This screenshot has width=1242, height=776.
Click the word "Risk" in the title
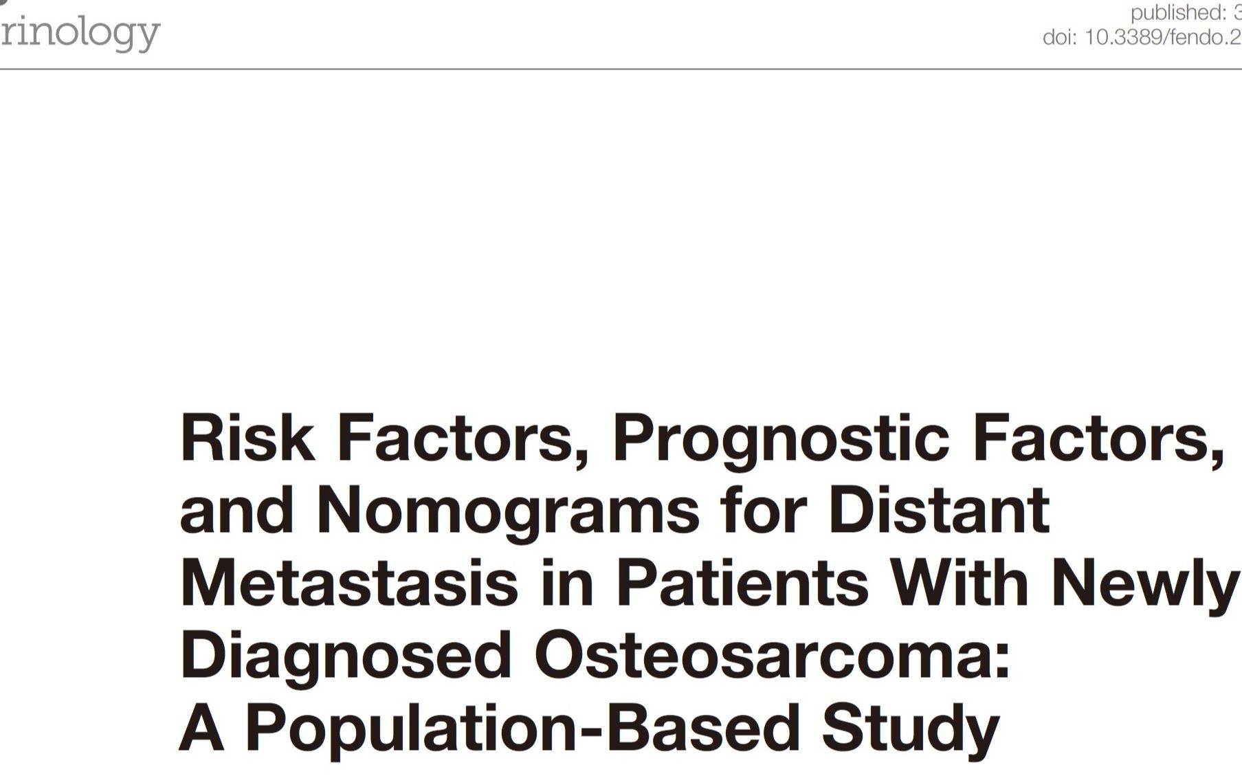pos(247,438)
